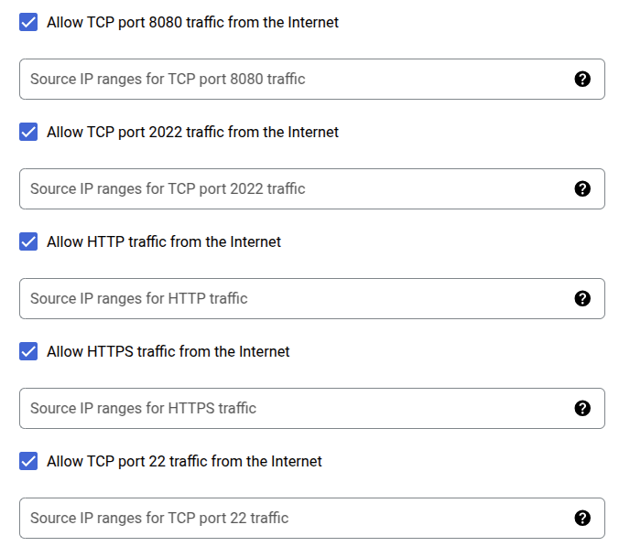This screenshot has width=630, height=557.
Task: Click help icon for TCP port 8080 source ranges
Action: tap(582, 80)
